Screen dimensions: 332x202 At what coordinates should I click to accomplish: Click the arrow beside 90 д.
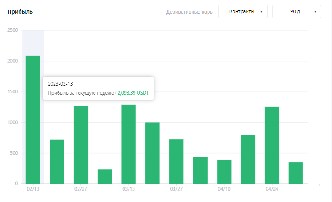[x=315, y=12]
